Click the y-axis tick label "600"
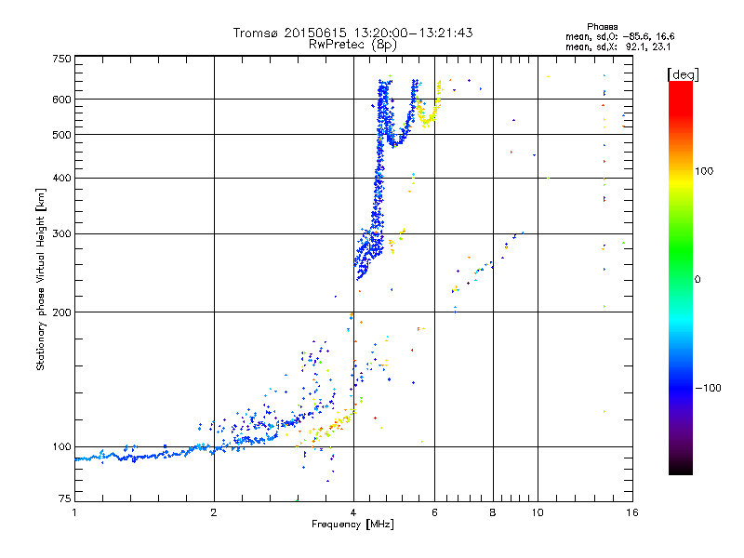 pos(61,100)
